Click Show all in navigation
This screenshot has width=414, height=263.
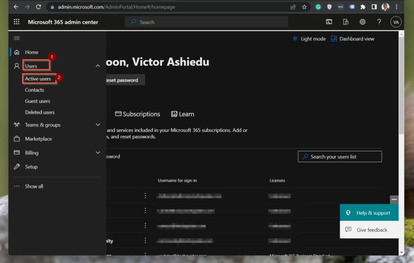coord(34,186)
